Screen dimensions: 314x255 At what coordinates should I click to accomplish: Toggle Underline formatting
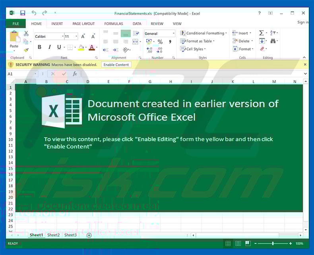[59, 47]
